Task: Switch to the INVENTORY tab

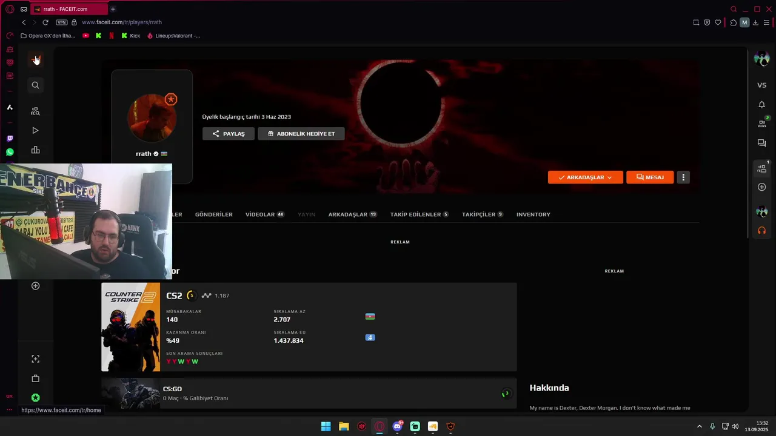Action: (x=533, y=214)
